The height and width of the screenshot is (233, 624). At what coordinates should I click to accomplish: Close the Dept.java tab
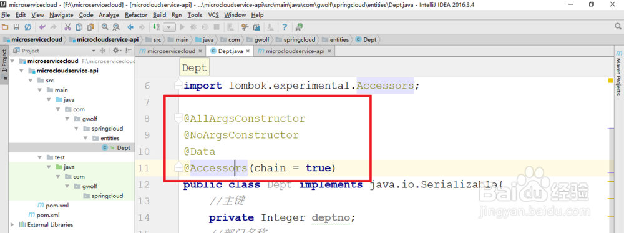click(248, 51)
